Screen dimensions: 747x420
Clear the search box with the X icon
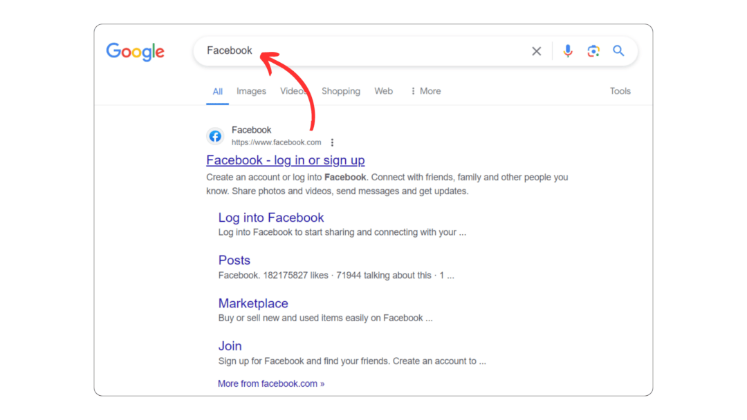(x=537, y=51)
